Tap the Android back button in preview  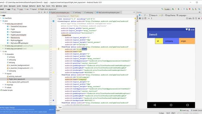pos(155,105)
